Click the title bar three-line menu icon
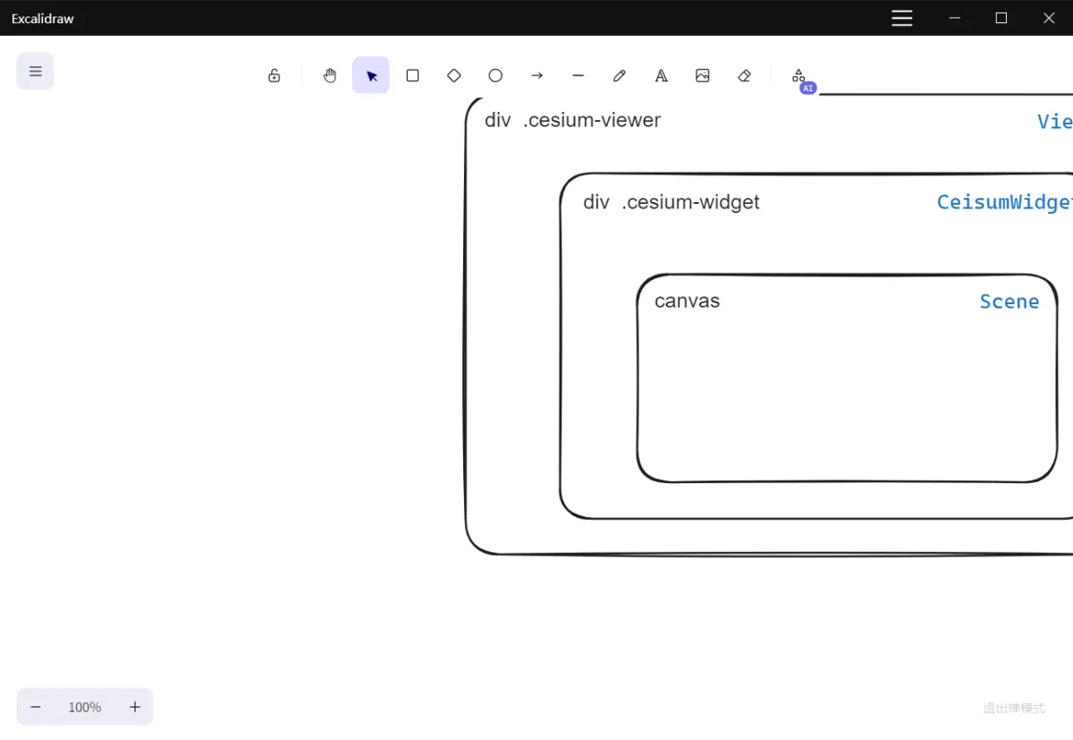 pos(902,18)
